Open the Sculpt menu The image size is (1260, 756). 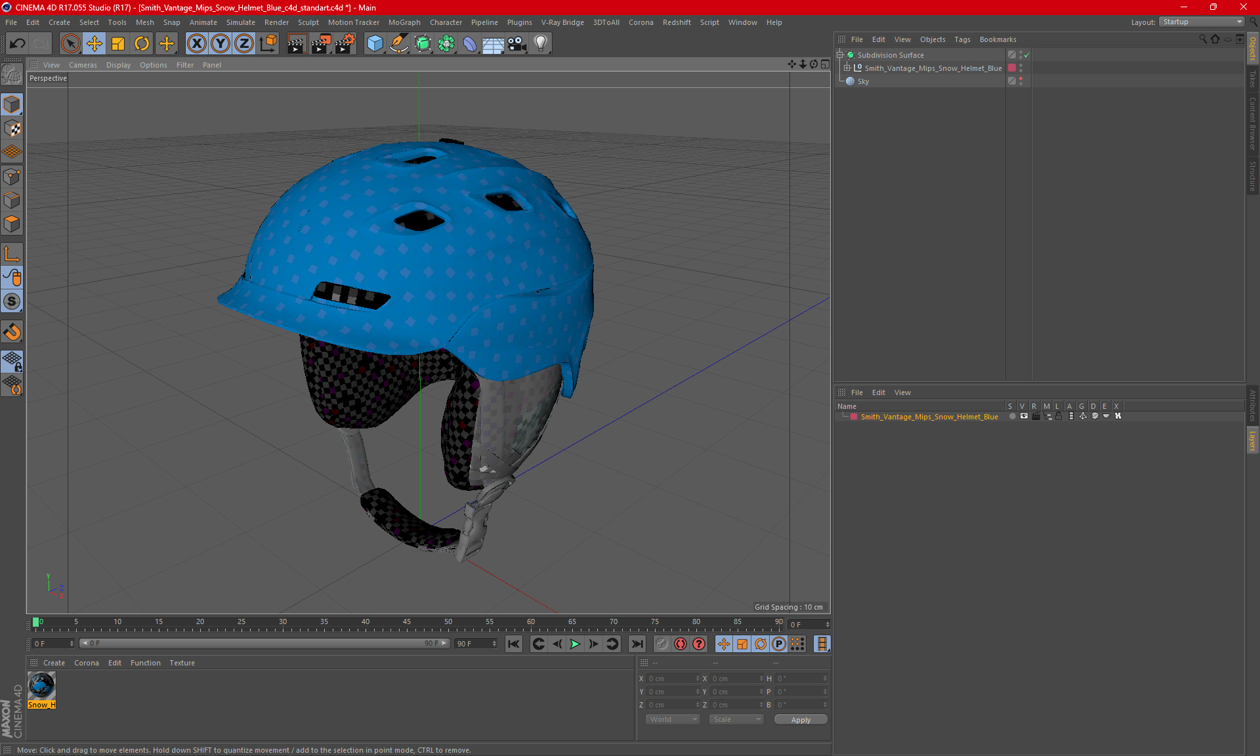[x=308, y=22]
